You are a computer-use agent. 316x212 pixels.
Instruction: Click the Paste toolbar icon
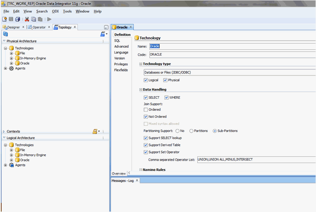[40, 19]
